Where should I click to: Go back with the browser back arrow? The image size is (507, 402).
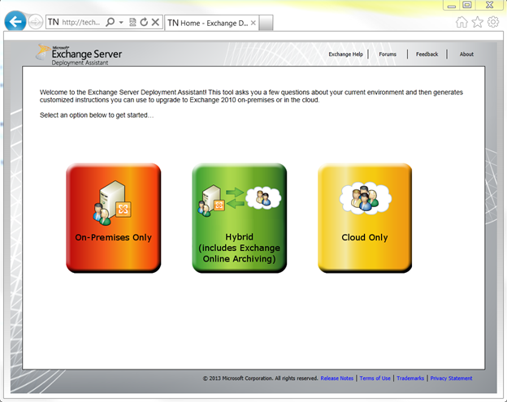[15, 22]
